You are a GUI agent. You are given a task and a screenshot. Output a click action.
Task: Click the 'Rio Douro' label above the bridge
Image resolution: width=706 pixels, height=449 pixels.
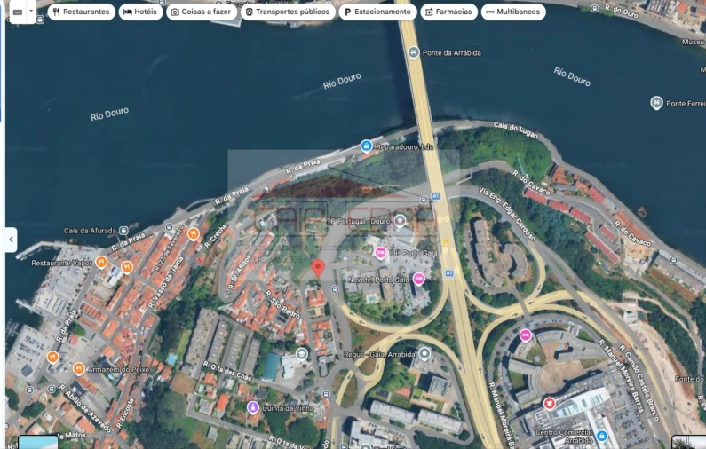[342, 81]
